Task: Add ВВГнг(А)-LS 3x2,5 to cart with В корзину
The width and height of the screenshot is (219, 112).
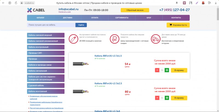Action: tap(179, 98)
